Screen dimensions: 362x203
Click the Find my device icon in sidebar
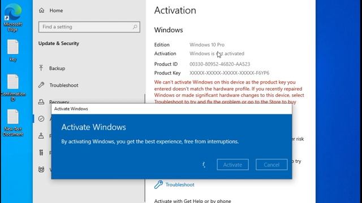coord(41,135)
